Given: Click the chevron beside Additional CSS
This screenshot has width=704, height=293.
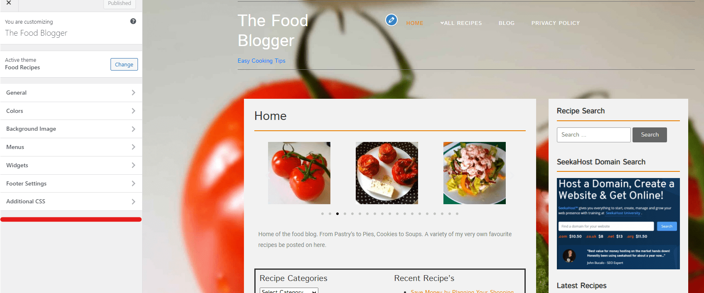Looking at the screenshot, I should point(133,202).
